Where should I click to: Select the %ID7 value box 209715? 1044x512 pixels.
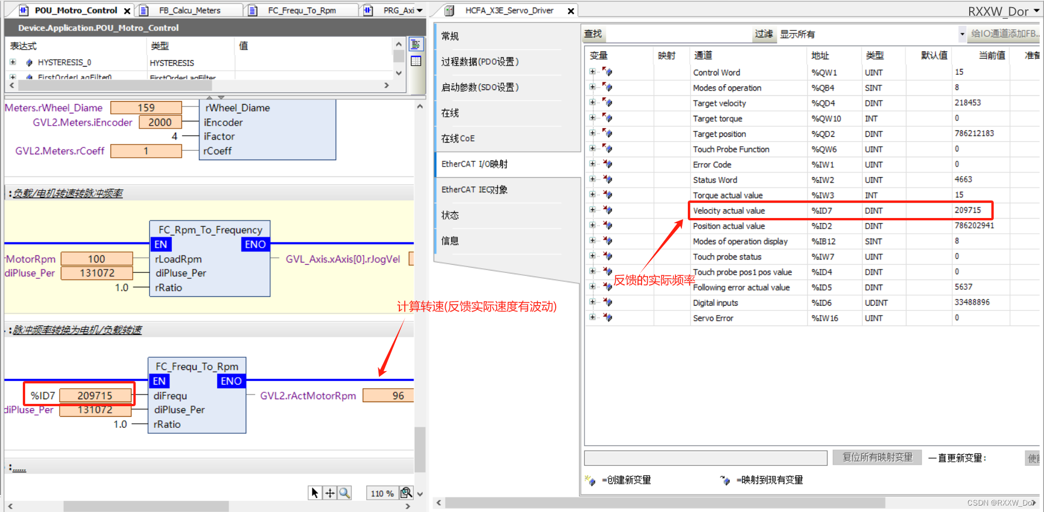pyautogui.click(x=95, y=396)
